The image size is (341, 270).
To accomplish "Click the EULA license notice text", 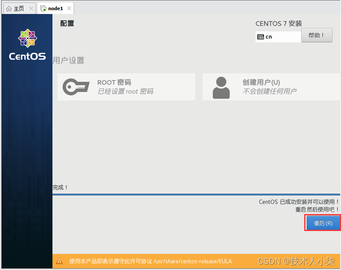I will point(151,261).
